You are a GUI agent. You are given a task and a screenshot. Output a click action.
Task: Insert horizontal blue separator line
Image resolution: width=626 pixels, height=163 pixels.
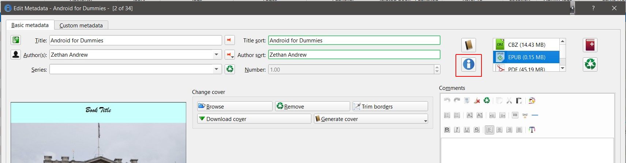pos(535,115)
